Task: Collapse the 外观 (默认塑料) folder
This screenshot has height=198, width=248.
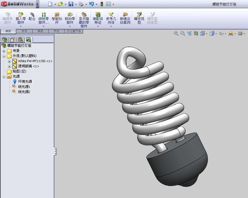Action: pos(4,56)
